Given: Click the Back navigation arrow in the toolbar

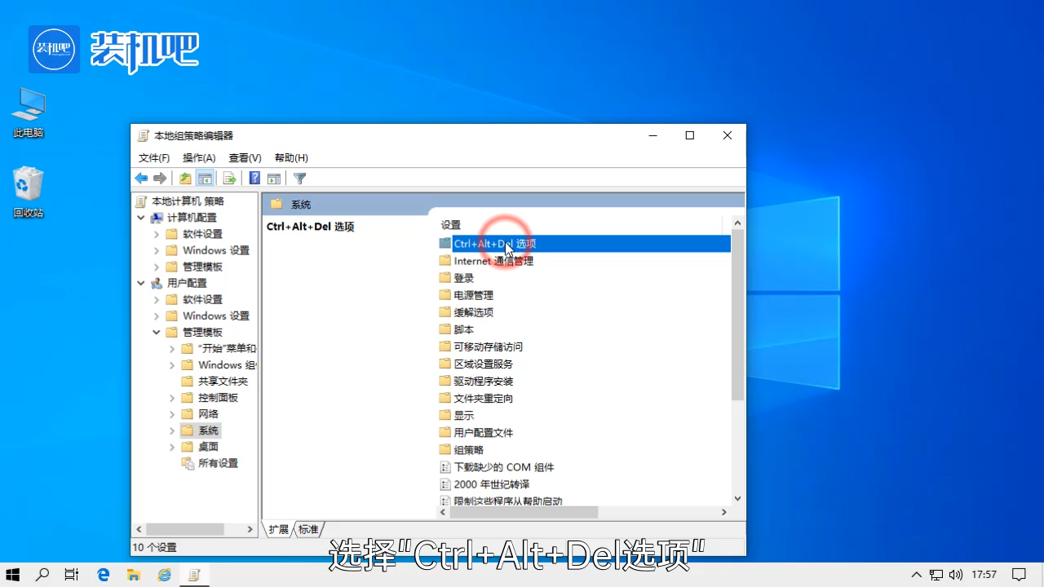Looking at the screenshot, I should coord(140,178).
